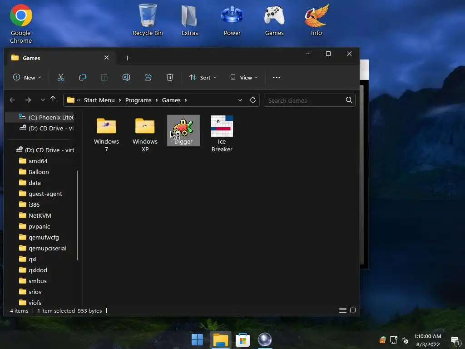Select the Windows 7 folder
The image size is (465, 349).
(106, 134)
